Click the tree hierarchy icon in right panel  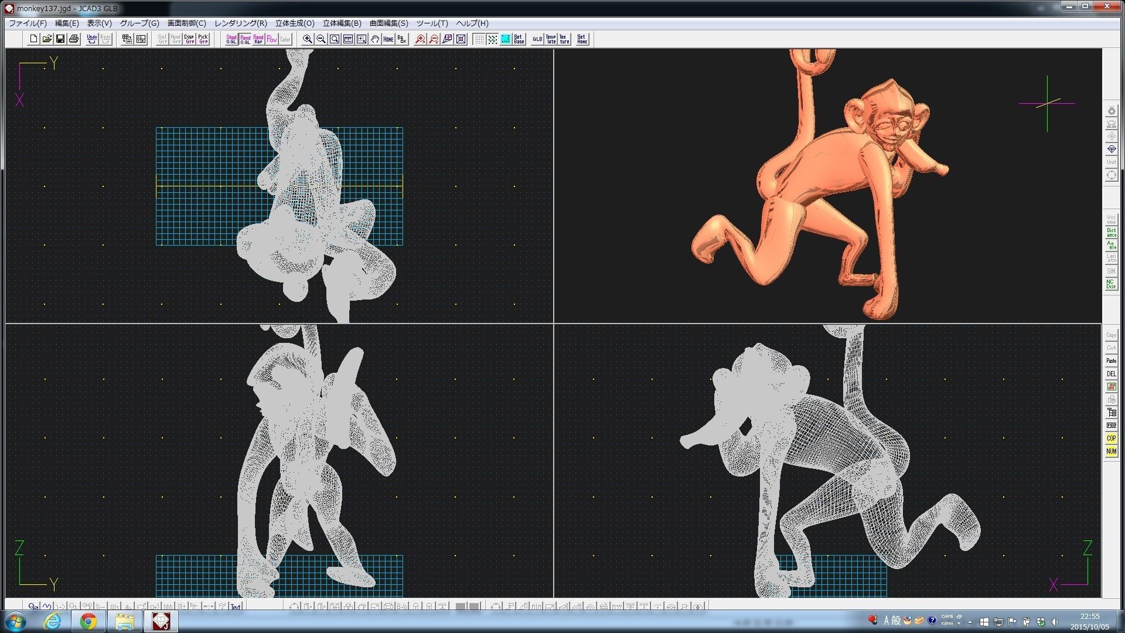pyautogui.click(x=1111, y=413)
